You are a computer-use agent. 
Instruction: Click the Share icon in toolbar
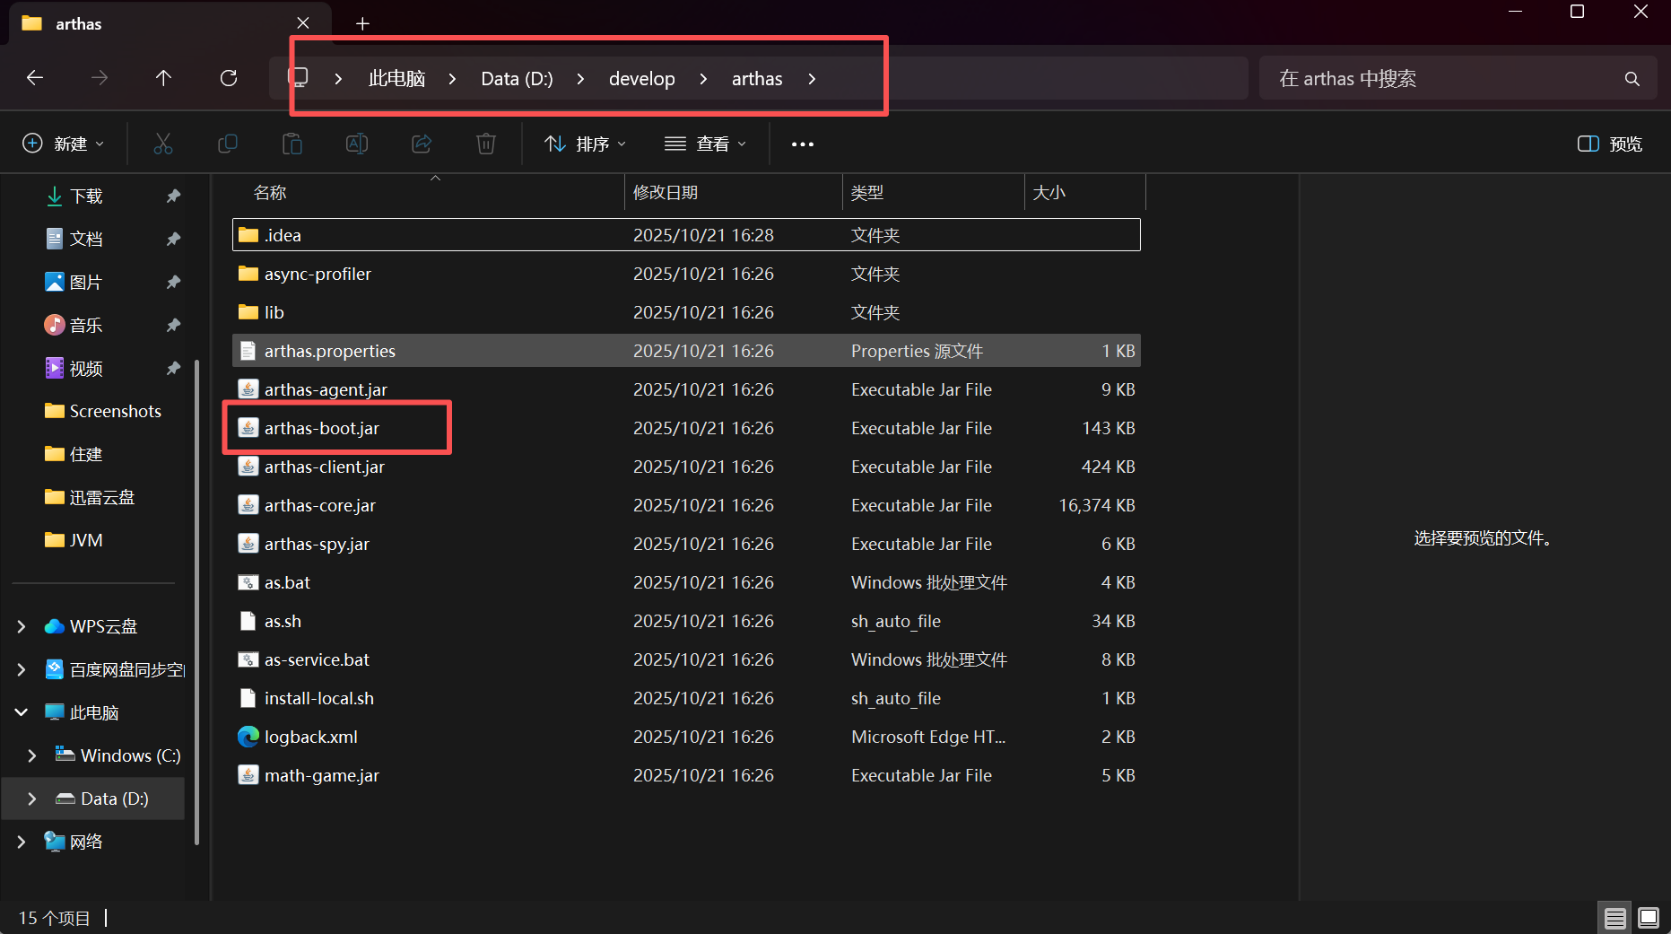click(x=422, y=144)
